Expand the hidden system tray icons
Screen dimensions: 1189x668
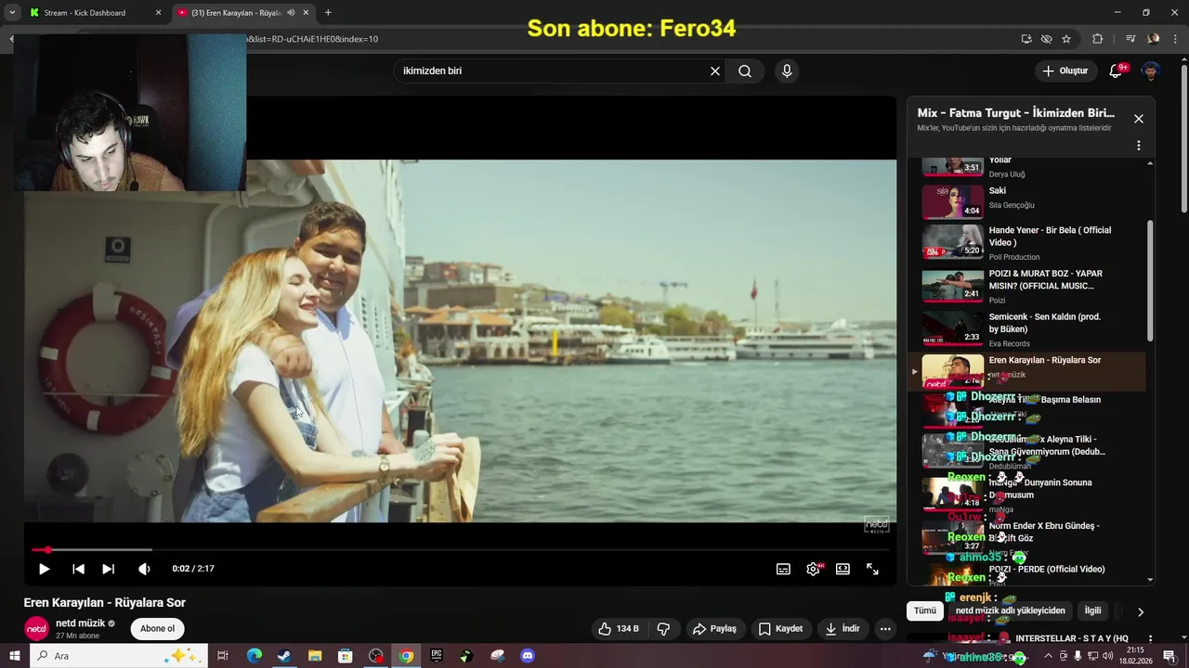[1048, 656]
